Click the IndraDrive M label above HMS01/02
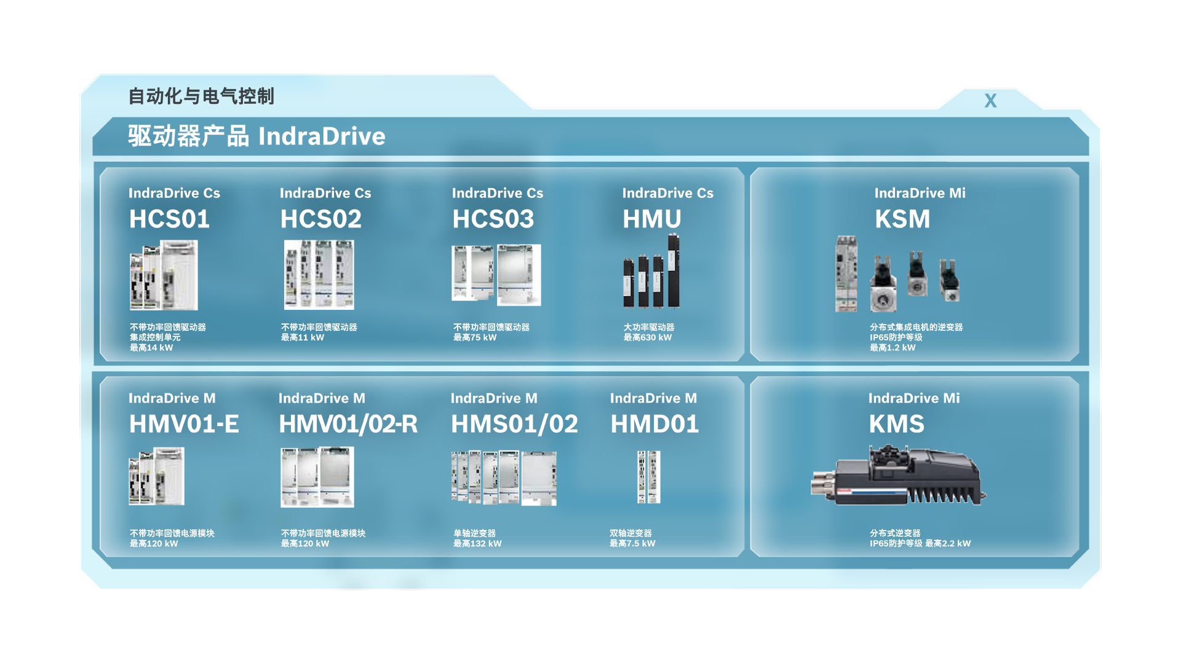1181x664 pixels. click(x=494, y=398)
